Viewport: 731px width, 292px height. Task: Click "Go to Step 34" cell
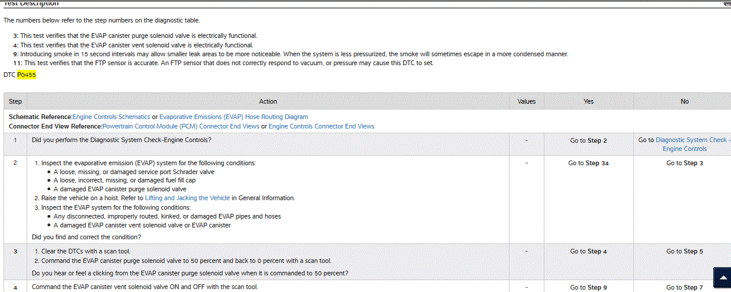click(588, 163)
